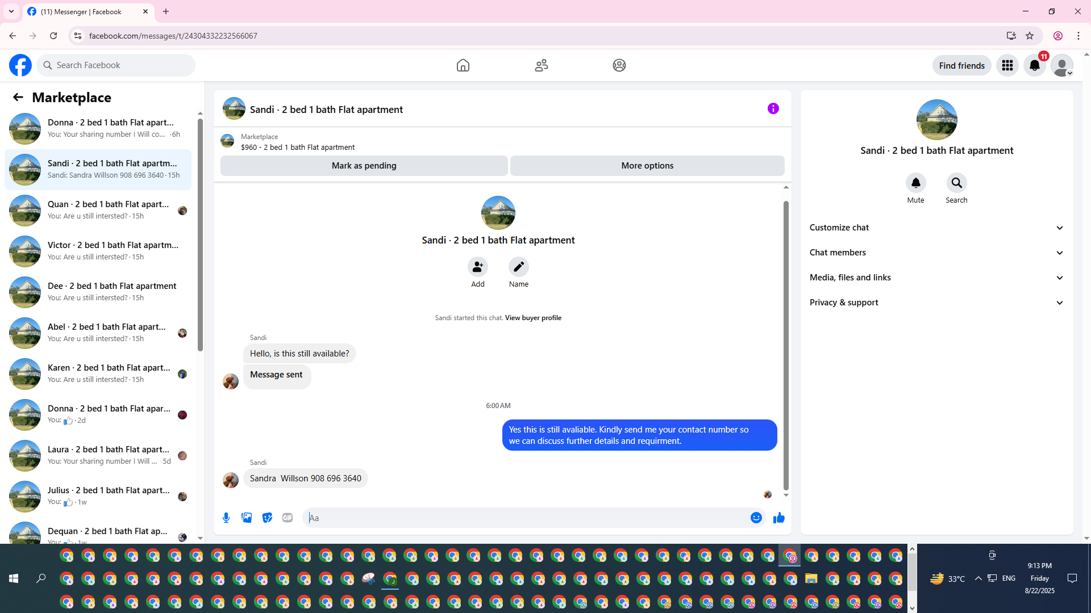The width and height of the screenshot is (1091, 613).
Task: Send a thumbs up like
Action: [x=779, y=518]
